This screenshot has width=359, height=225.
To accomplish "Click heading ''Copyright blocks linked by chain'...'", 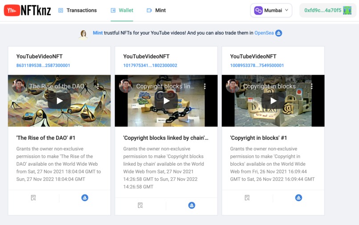I will click(166, 138).
